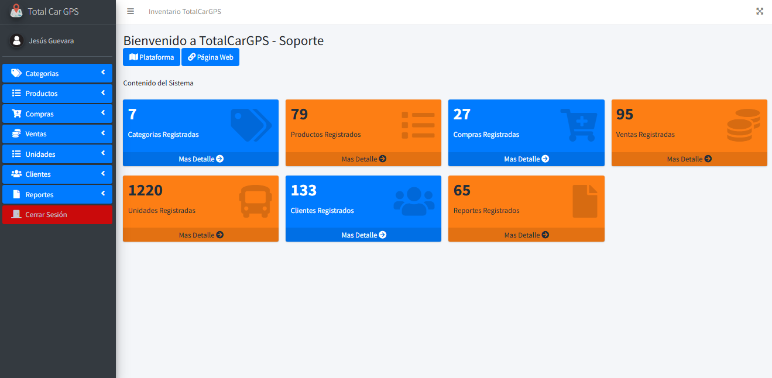This screenshot has width=772, height=378.
Task: Expand the Reportes sidebar chevron
Action: pos(103,194)
